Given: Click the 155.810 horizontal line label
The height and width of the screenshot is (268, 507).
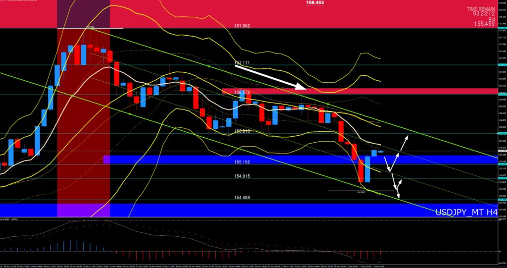Looking at the screenshot, I should [x=242, y=131].
